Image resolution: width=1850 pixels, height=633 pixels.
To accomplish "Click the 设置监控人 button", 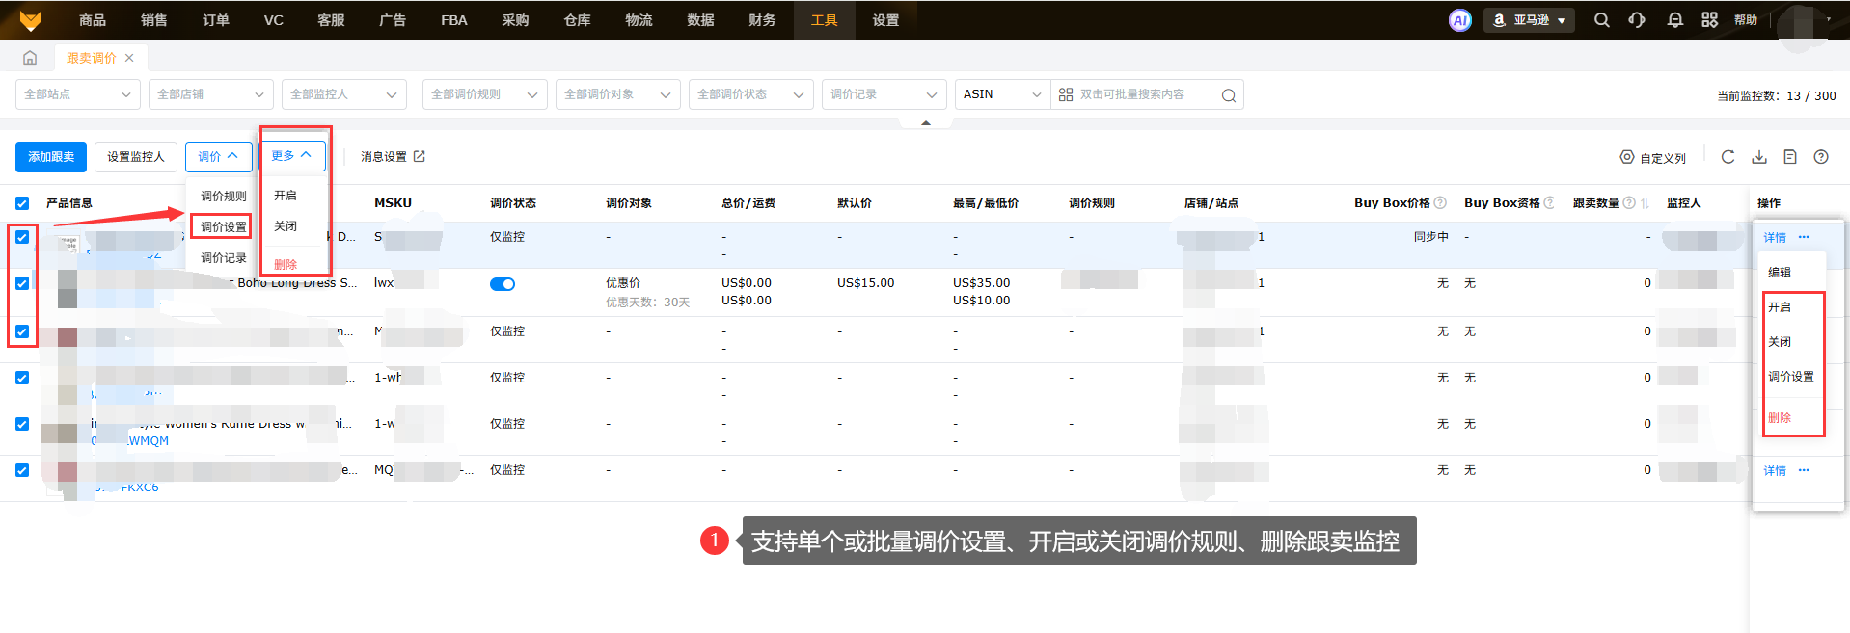I will [x=136, y=157].
